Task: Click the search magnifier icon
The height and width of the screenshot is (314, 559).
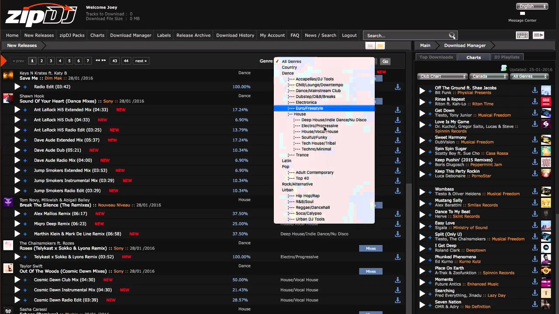Action: tap(452, 36)
